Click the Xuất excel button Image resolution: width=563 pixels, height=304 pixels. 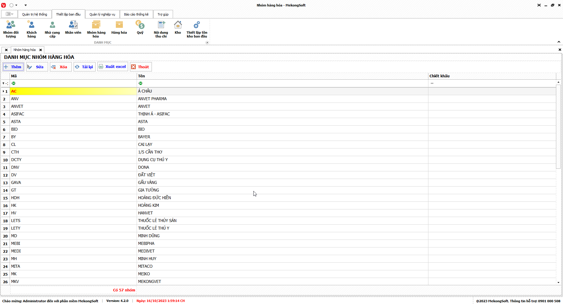tap(113, 67)
